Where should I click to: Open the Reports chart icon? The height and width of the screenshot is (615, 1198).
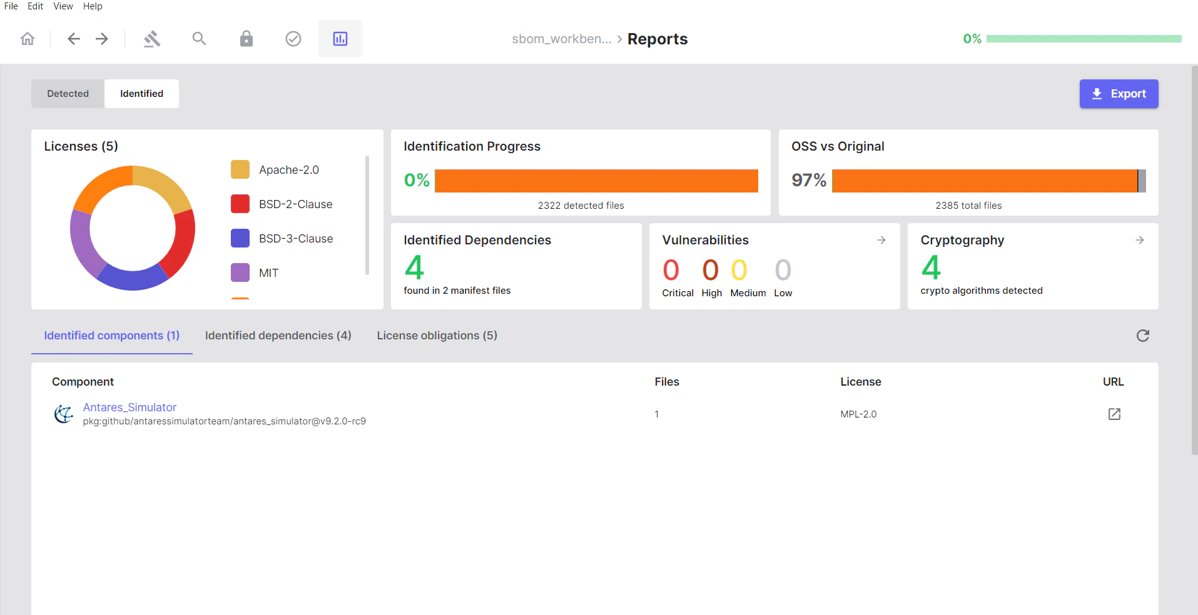coord(340,39)
